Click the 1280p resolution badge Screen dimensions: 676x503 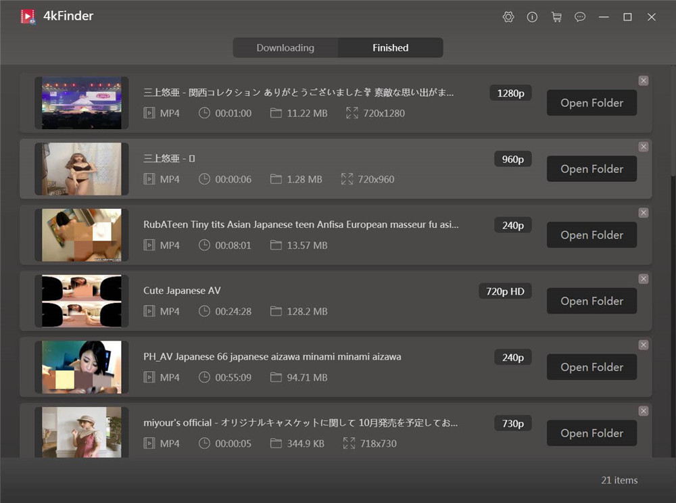(x=510, y=93)
